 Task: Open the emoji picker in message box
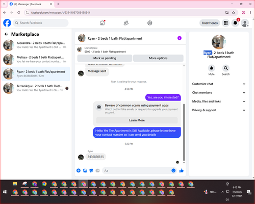(173, 170)
